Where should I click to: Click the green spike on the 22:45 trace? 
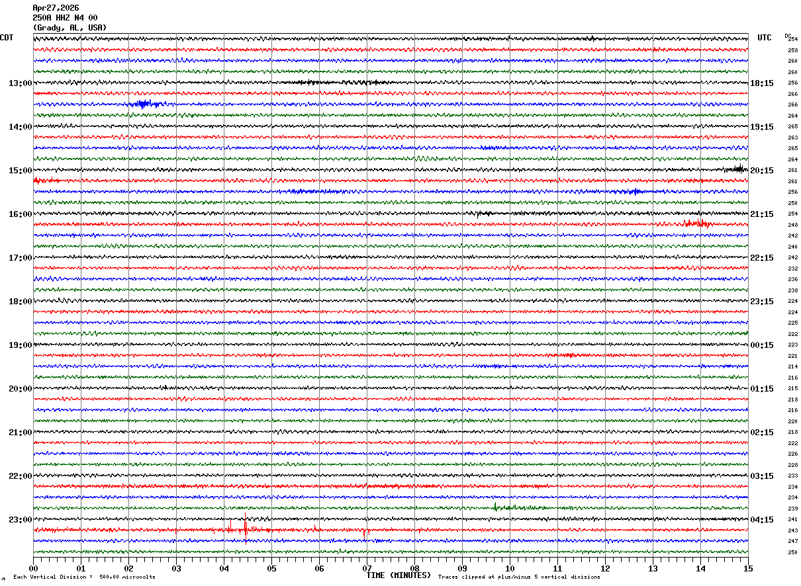[x=495, y=507]
